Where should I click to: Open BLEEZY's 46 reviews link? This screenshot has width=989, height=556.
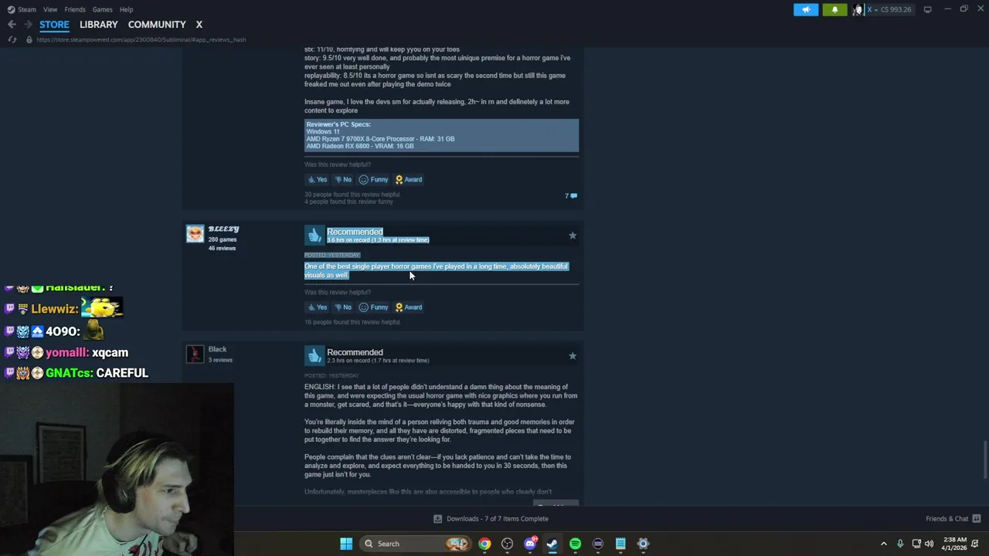coord(222,248)
